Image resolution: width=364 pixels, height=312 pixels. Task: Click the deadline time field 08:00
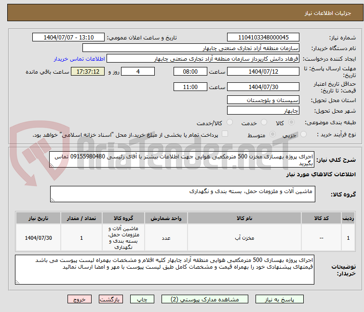tap(190, 71)
